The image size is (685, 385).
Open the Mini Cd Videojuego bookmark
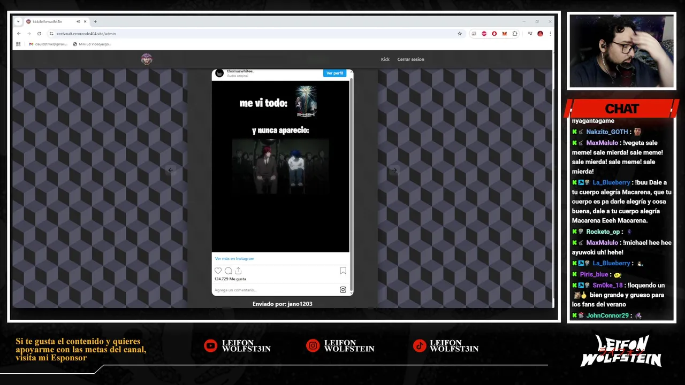(x=92, y=44)
